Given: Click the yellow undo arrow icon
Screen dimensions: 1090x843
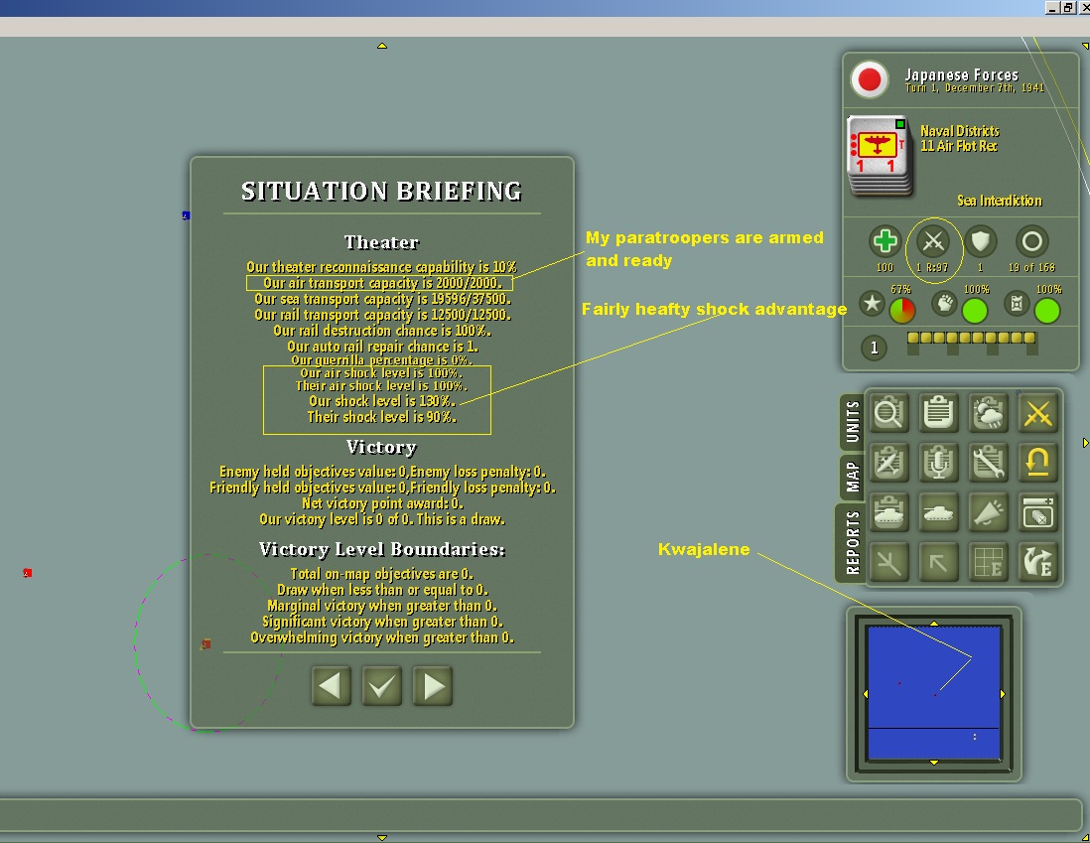Looking at the screenshot, I should 1037,463.
